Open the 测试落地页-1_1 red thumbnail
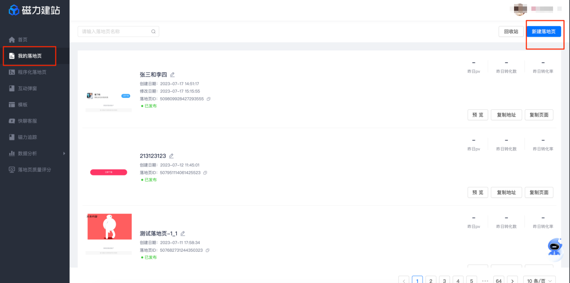Screen dimensions: 570x283 [x=109, y=227]
